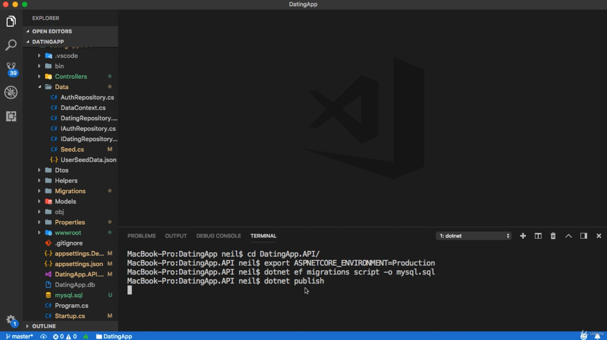Click the master branch indicator in status bar

click(x=19, y=336)
